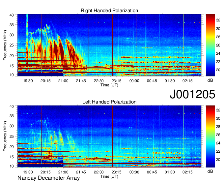Click the '00:00' time tick of right-handed plot
Screen dimensions: 224x182
[134, 81]
